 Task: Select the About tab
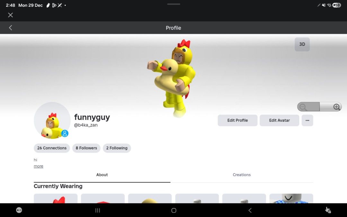coord(102,175)
